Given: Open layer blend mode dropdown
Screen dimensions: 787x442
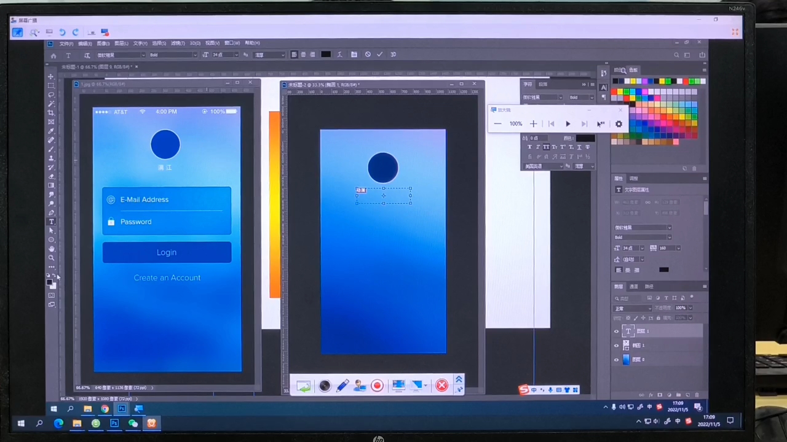Looking at the screenshot, I should click(x=633, y=308).
